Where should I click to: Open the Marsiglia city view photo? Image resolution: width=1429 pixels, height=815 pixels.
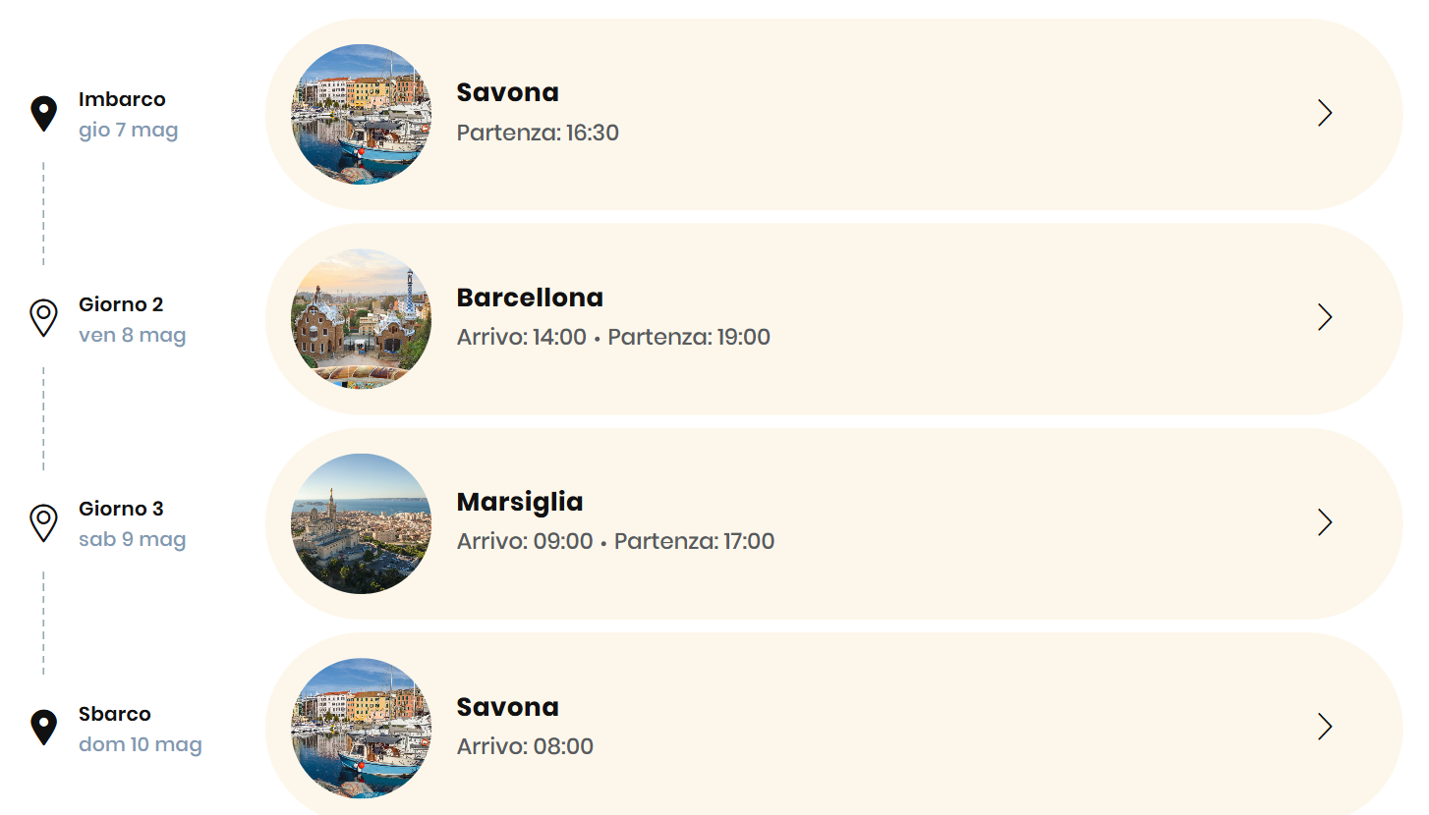[x=362, y=523]
